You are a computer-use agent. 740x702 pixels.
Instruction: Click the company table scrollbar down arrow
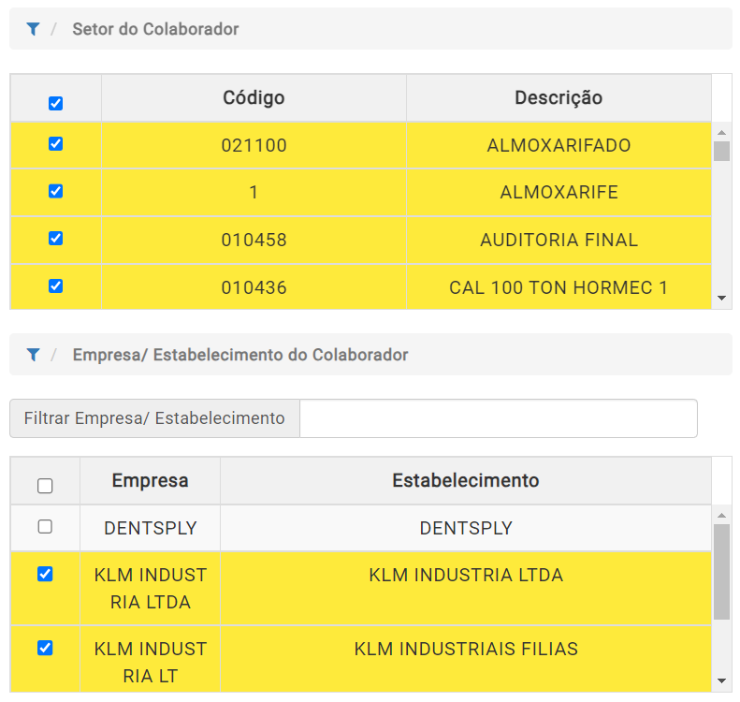tap(721, 680)
